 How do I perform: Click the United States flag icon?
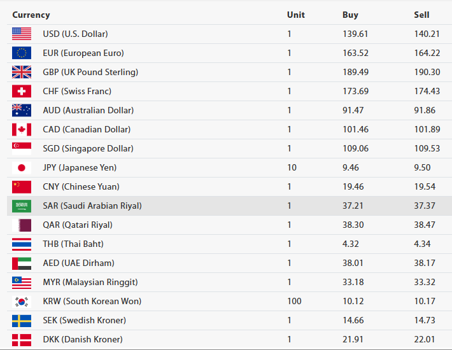21,34
